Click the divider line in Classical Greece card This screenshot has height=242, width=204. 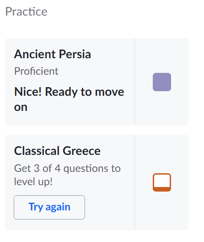point(134,182)
